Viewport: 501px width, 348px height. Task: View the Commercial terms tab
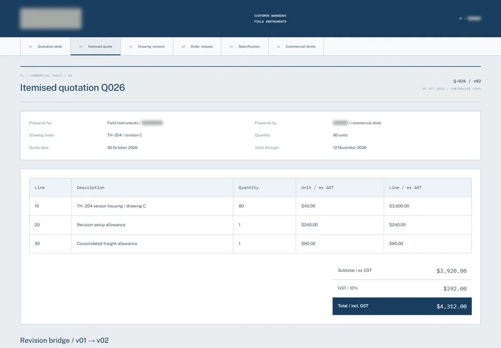(296, 46)
